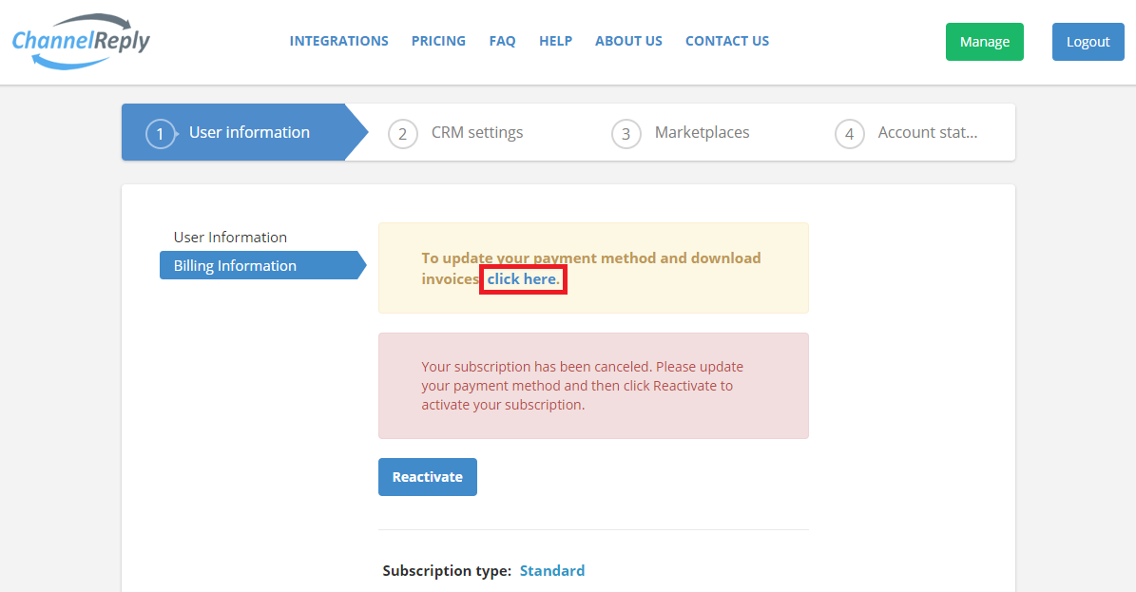Click the 'To update your payment method' text
The height and width of the screenshot is (592, 1136).
click(x=591, y=268)
